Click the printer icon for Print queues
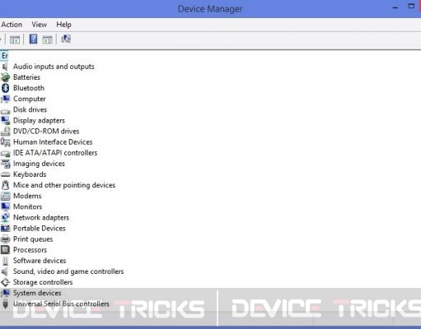421x329 pixels. [5, 239]
